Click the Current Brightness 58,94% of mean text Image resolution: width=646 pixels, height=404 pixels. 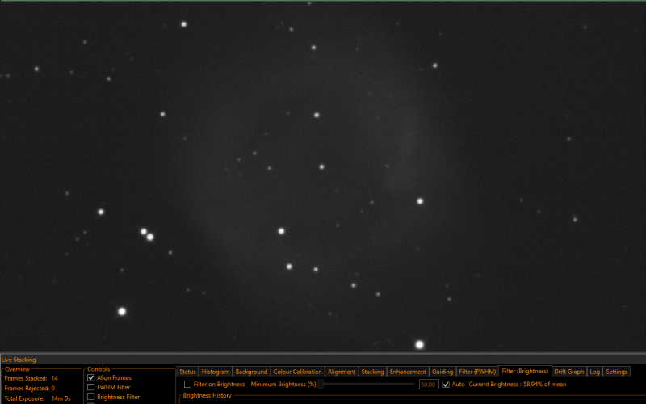point(518,385)
